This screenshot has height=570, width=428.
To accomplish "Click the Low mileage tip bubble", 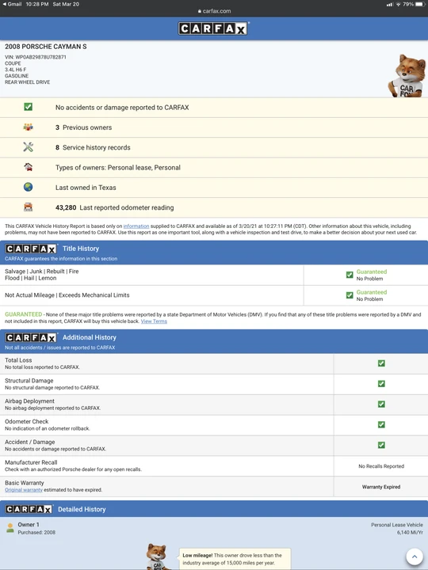I will tap(235, 559).
